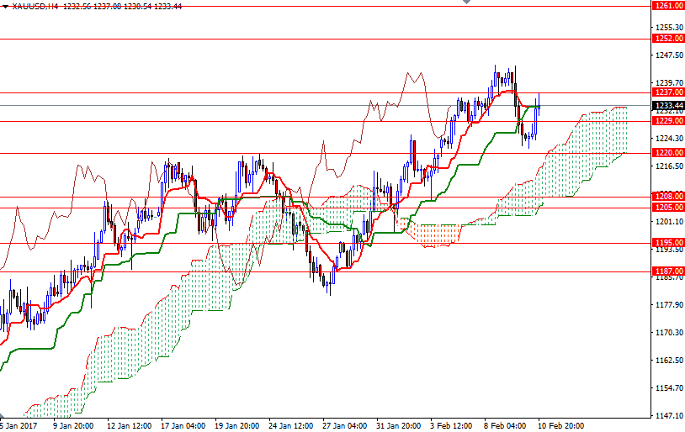Image resolution: width=685 pixels, height=432 pixels.
Task: Click the 1205.00 support price label
Action: click(668, 208)
